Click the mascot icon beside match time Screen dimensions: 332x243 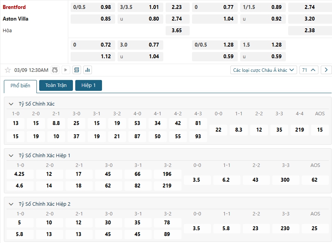click(55, 70)
